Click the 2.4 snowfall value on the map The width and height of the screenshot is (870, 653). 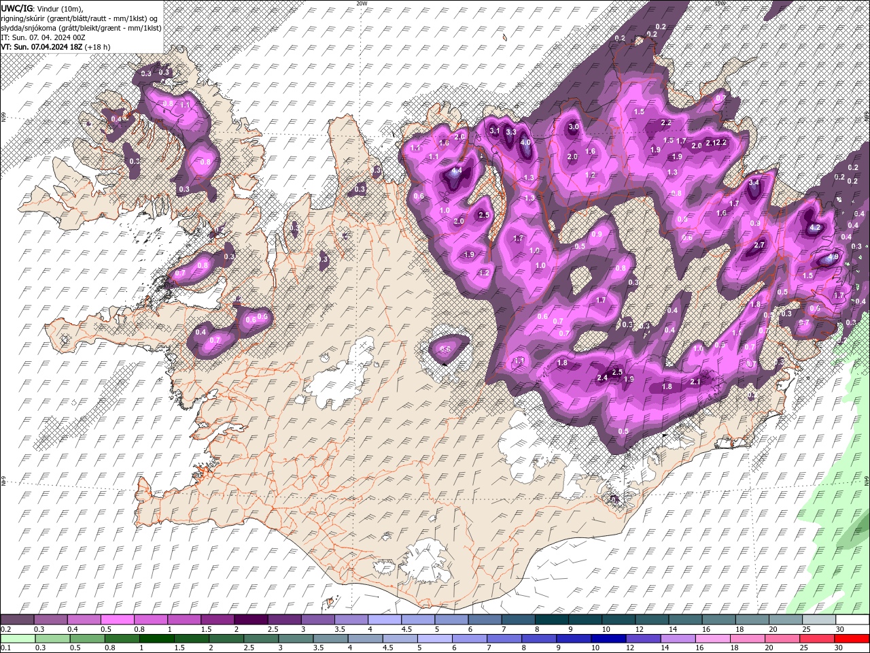(x=602, y=378)
